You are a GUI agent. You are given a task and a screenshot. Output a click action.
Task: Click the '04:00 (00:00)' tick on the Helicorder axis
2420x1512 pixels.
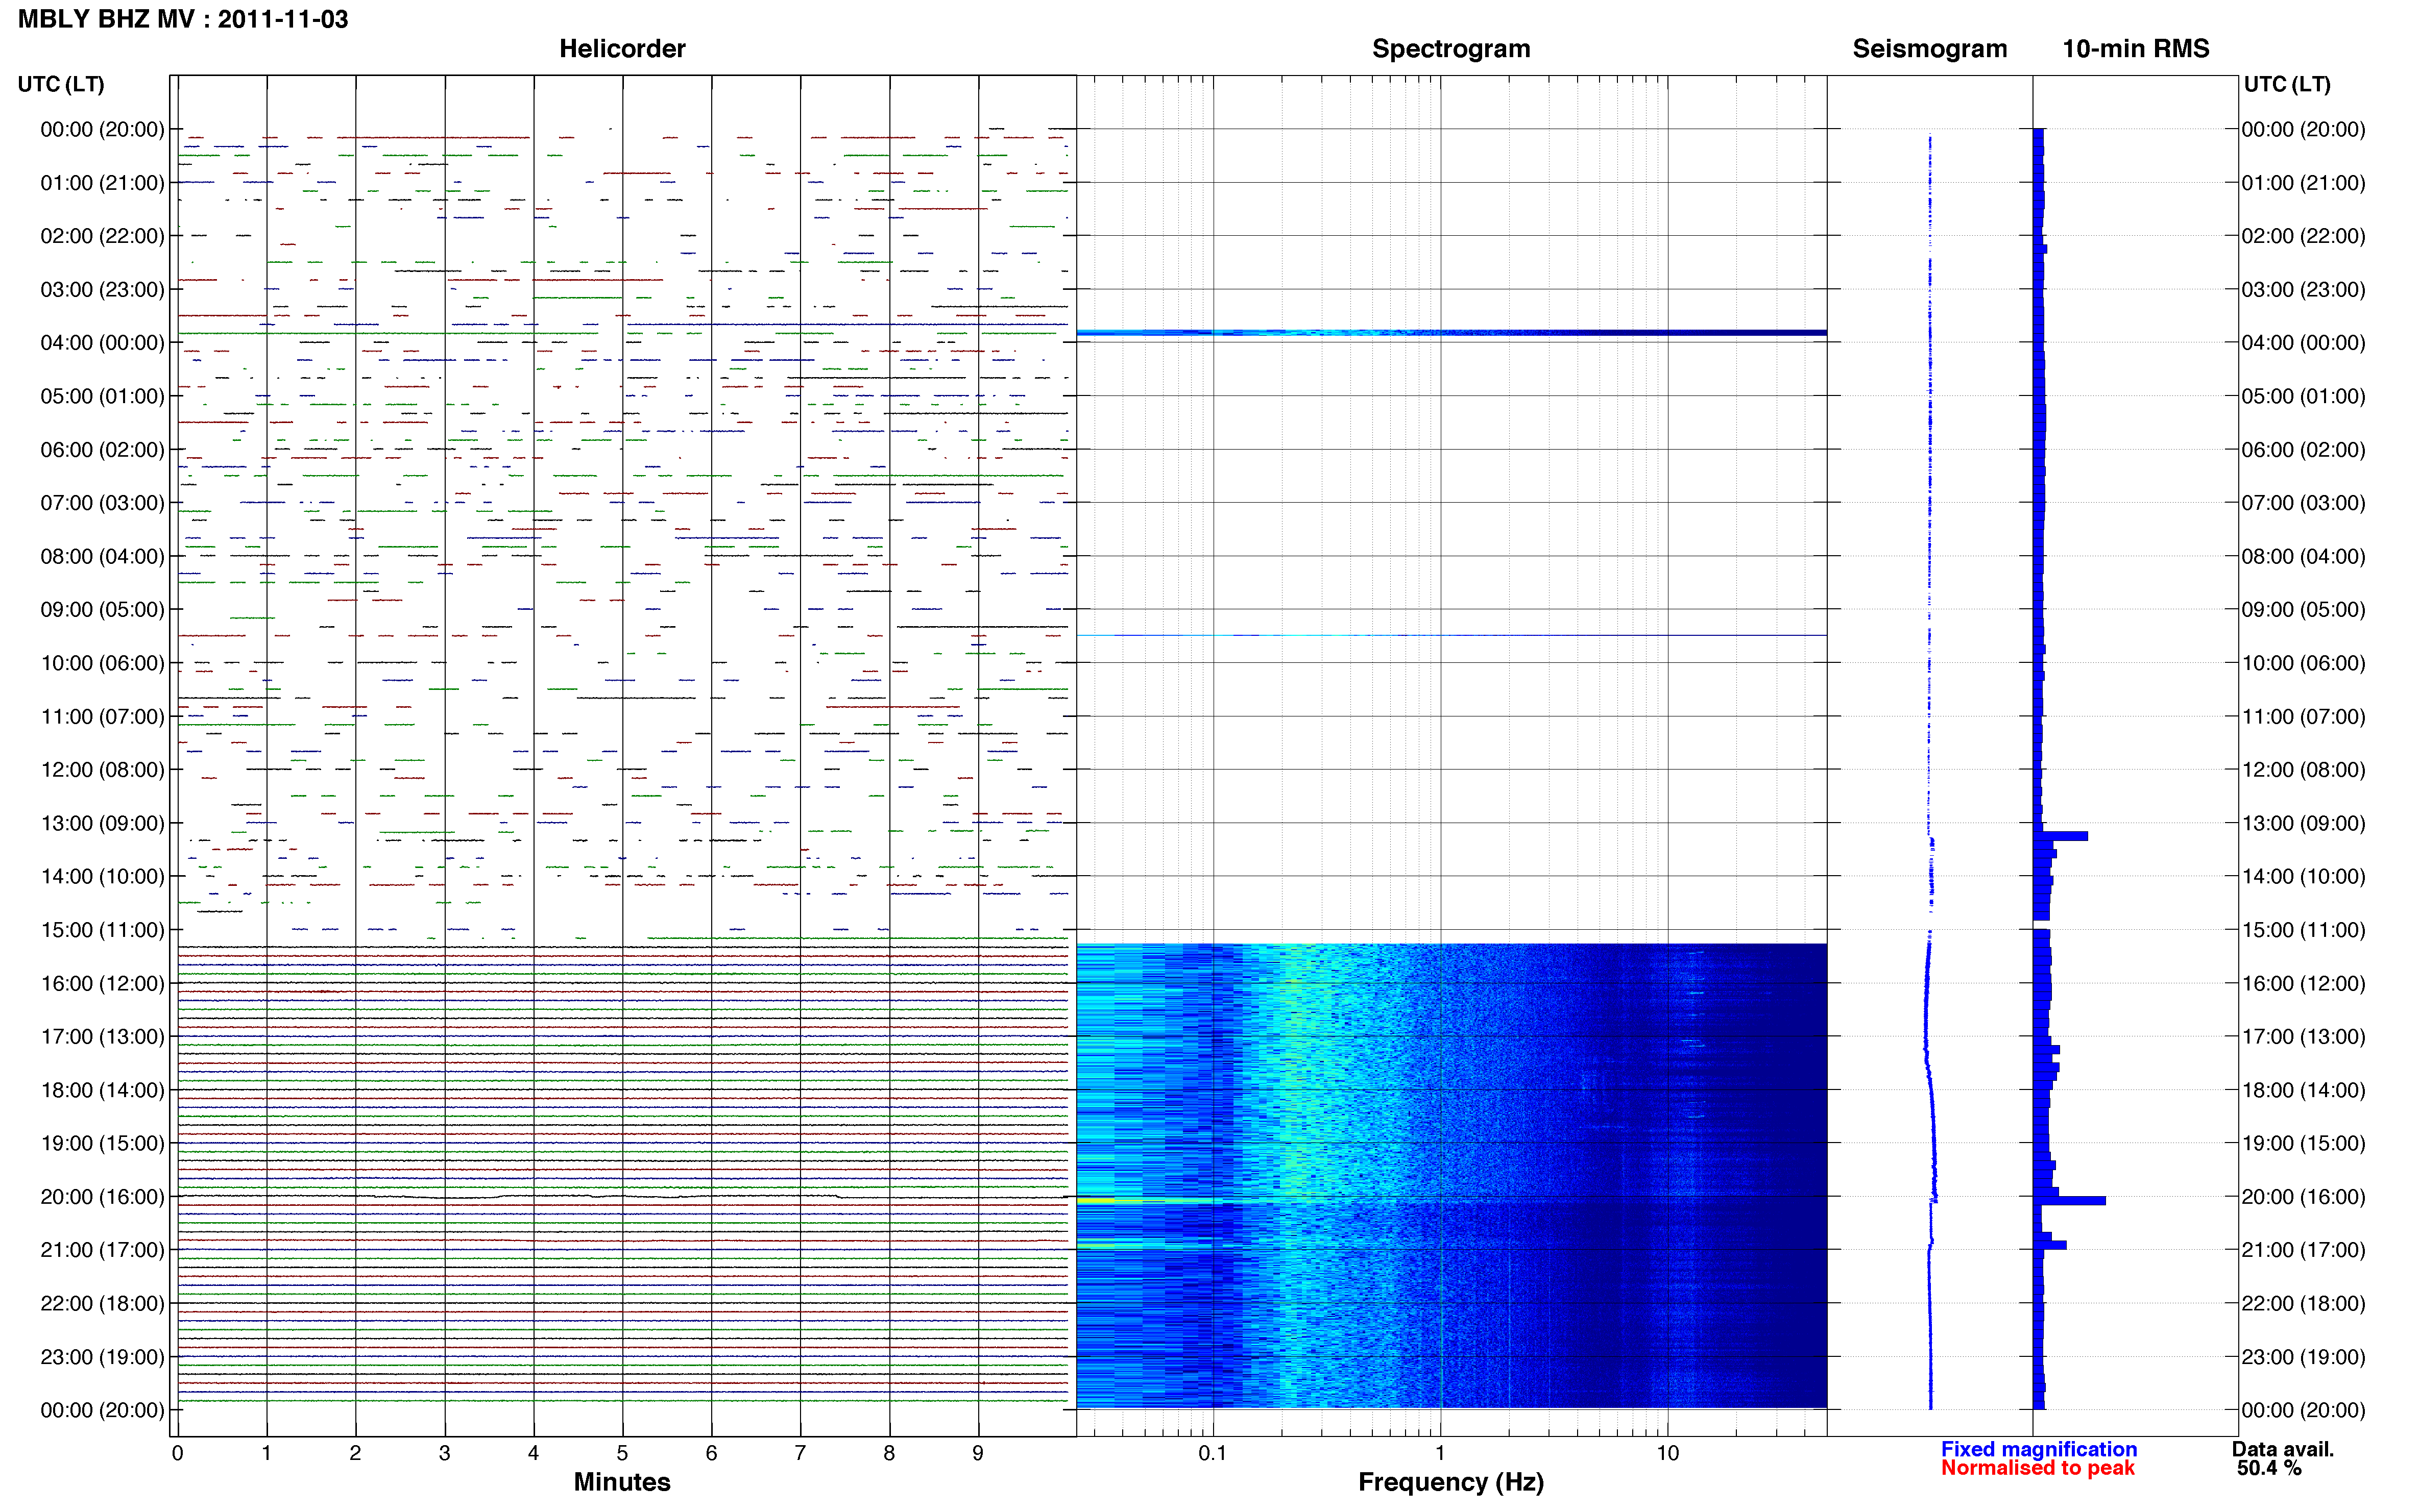point(102,343)
